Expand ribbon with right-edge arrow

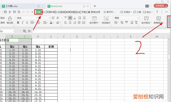click(169, 21)
